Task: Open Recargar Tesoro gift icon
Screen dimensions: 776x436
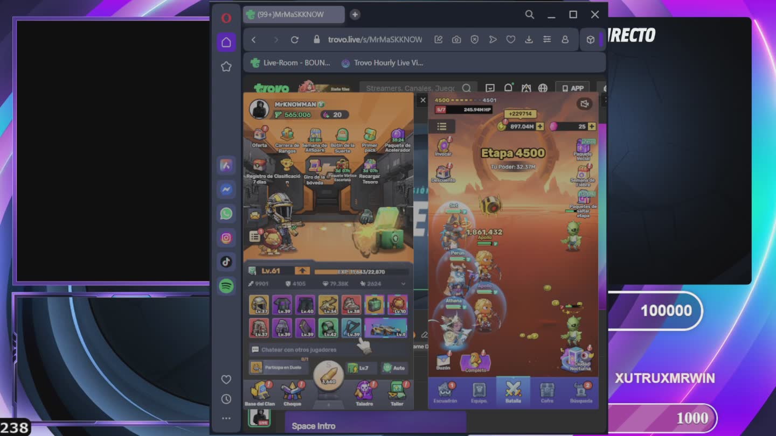Action: click(x=370, y=171)
